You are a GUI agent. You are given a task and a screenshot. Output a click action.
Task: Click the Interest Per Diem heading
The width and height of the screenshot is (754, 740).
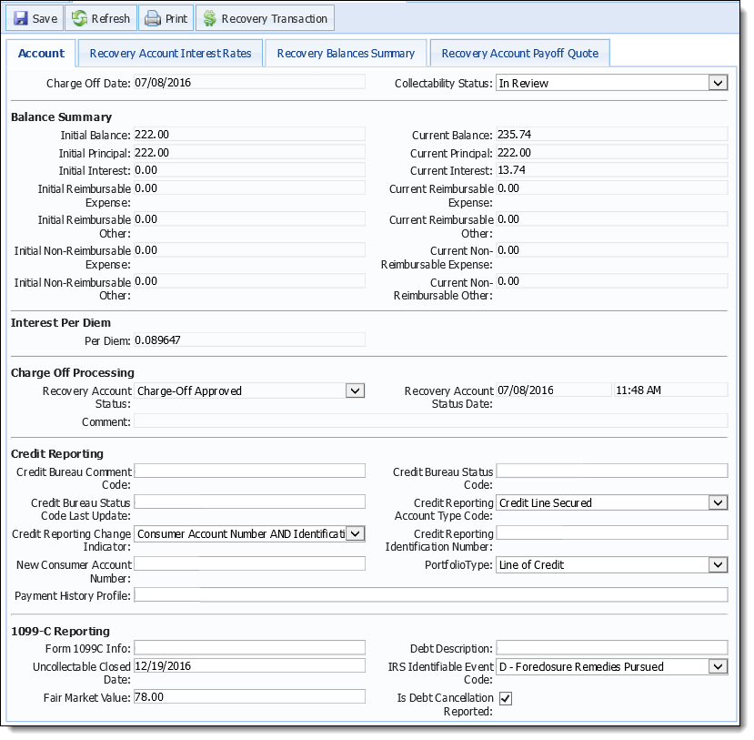click(x=61, y=322)
